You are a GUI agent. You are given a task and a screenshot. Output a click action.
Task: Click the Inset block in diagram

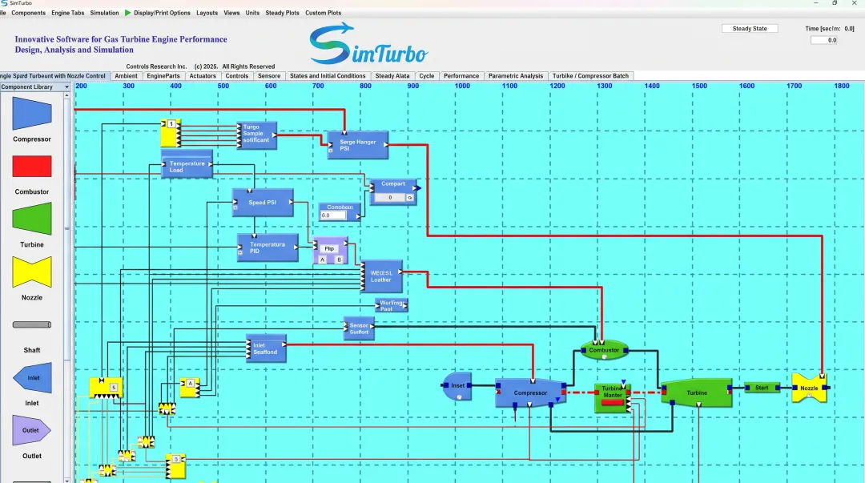click(457, 385)
